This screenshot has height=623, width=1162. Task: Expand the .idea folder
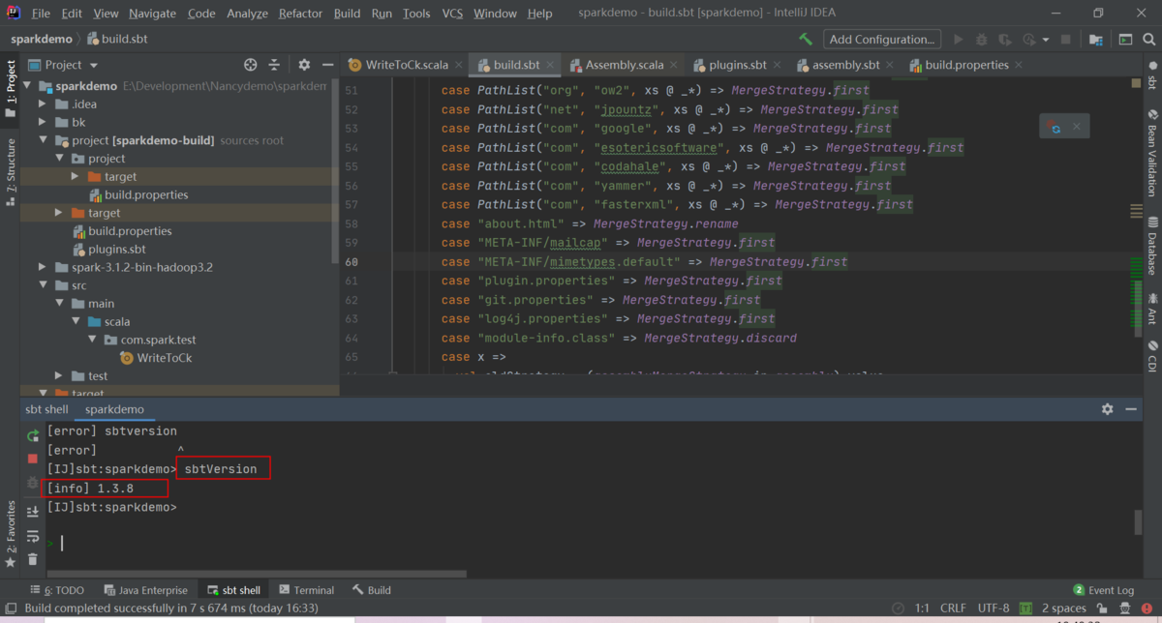[43, 104]
